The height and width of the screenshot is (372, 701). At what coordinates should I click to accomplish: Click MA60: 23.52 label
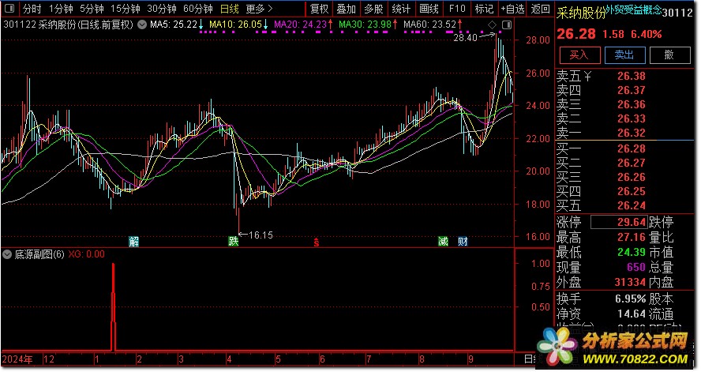pos(430,24)
